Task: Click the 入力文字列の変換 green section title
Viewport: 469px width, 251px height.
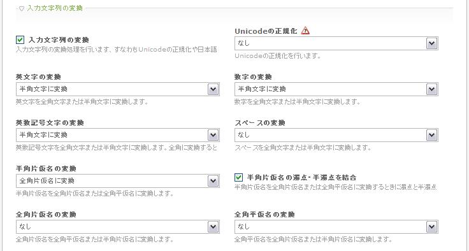Action: tap(55, 8)
